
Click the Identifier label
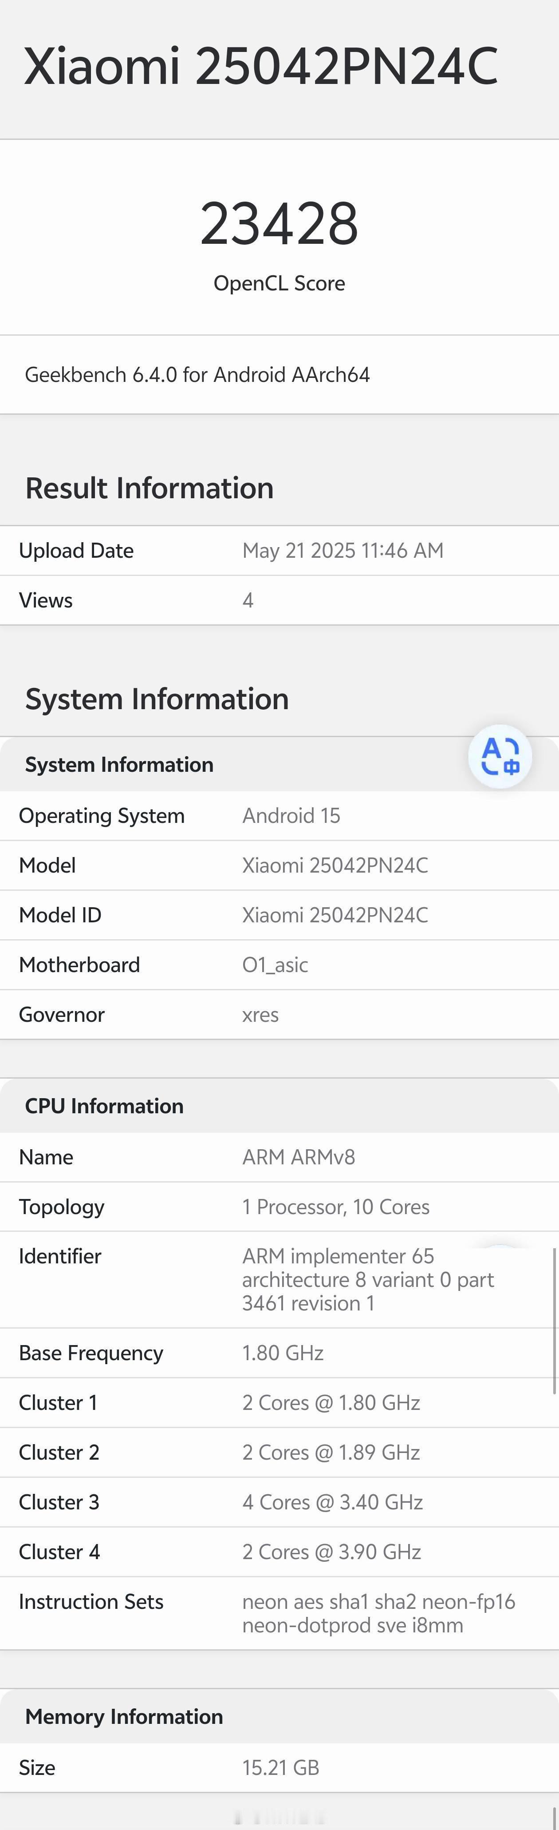(x=59, y=1256)
